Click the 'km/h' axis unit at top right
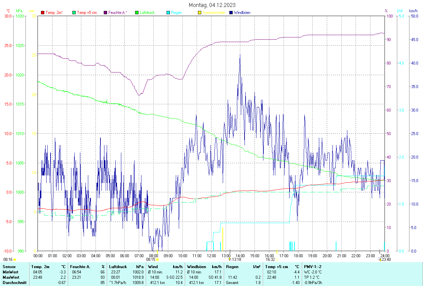 (x=413, y=11)
